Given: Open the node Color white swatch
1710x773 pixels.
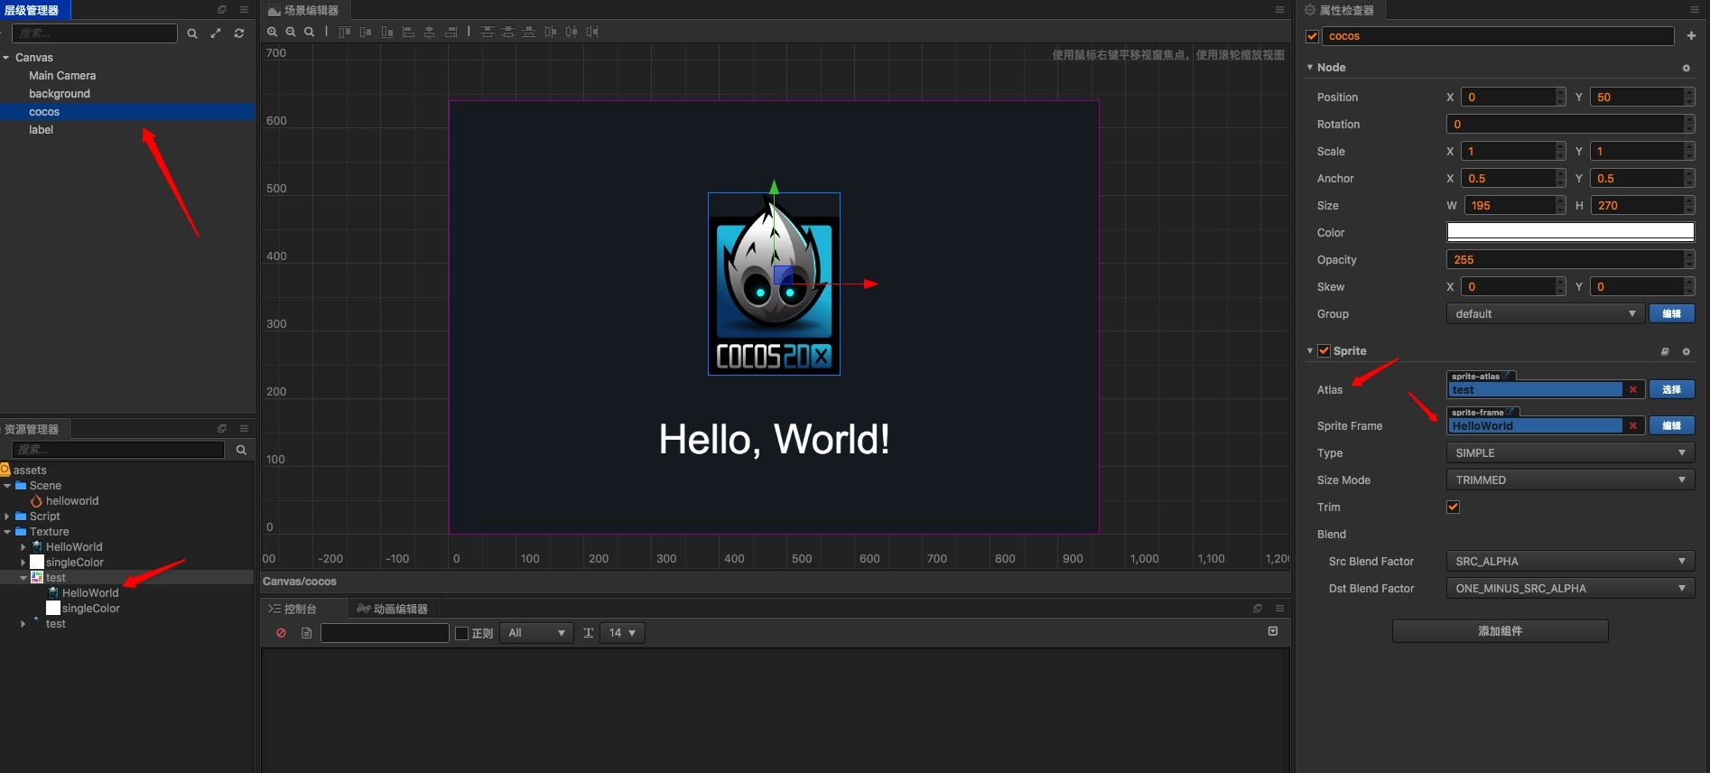Looking at the screenshot, I should pos(1570,232).
